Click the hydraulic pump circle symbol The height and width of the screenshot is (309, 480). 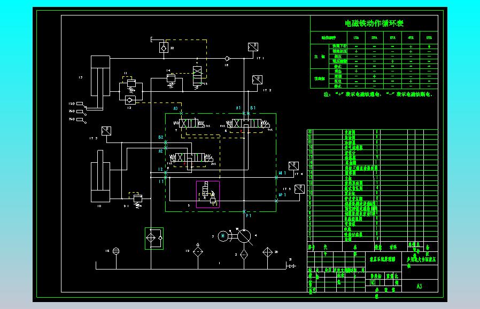click(x=244, y=236)
